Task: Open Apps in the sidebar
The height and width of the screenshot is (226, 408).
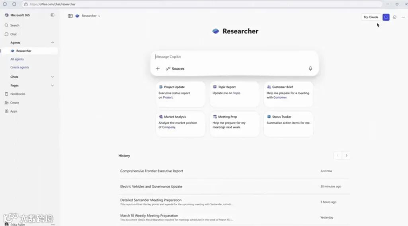Action: tap(11, 111)
